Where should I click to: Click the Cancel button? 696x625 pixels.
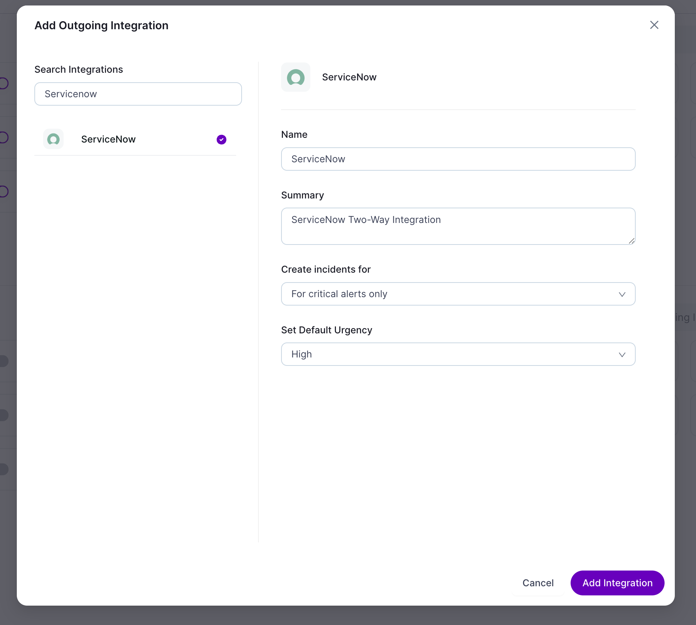coord(538,583)
